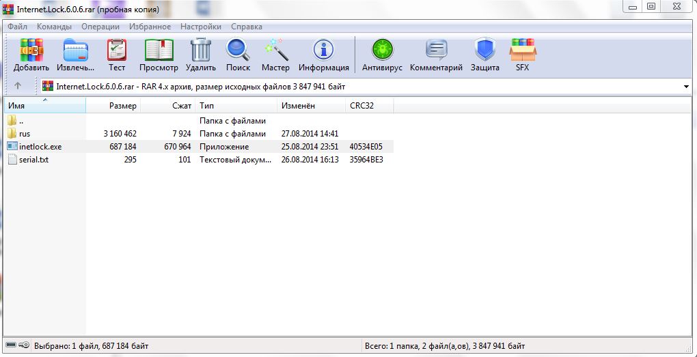
Task: Create SFX self-extracting archive icon
Action: click(x=523, y=52)
